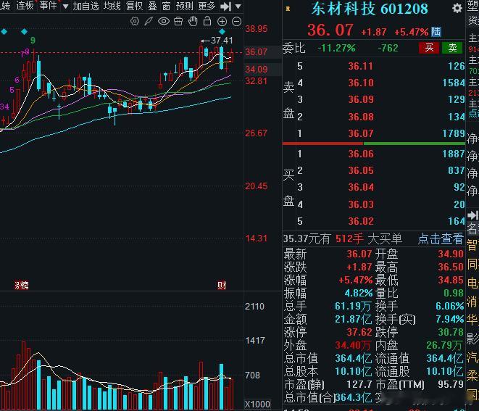Click 加自选 to add to watchlist

(x=86, y=6)
